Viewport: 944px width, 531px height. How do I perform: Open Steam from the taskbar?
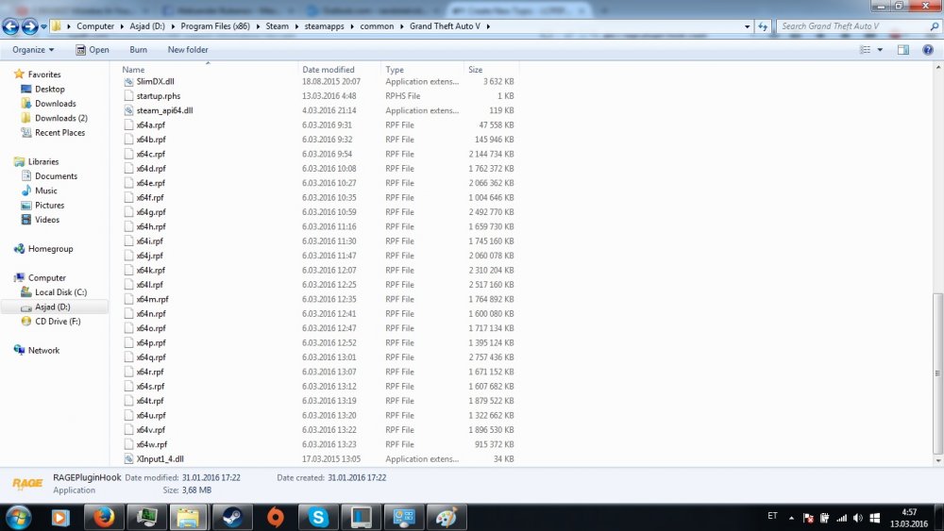[x=233, y=517]
